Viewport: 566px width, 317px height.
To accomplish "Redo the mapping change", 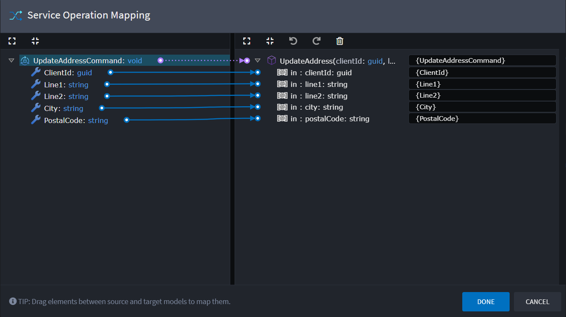I will click(x=316, y=41).
